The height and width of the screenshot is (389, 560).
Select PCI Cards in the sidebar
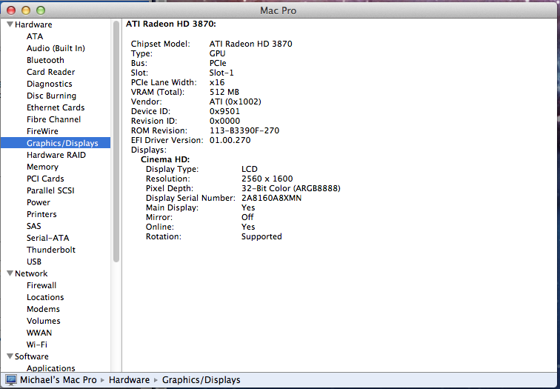(x=45, y=179)
